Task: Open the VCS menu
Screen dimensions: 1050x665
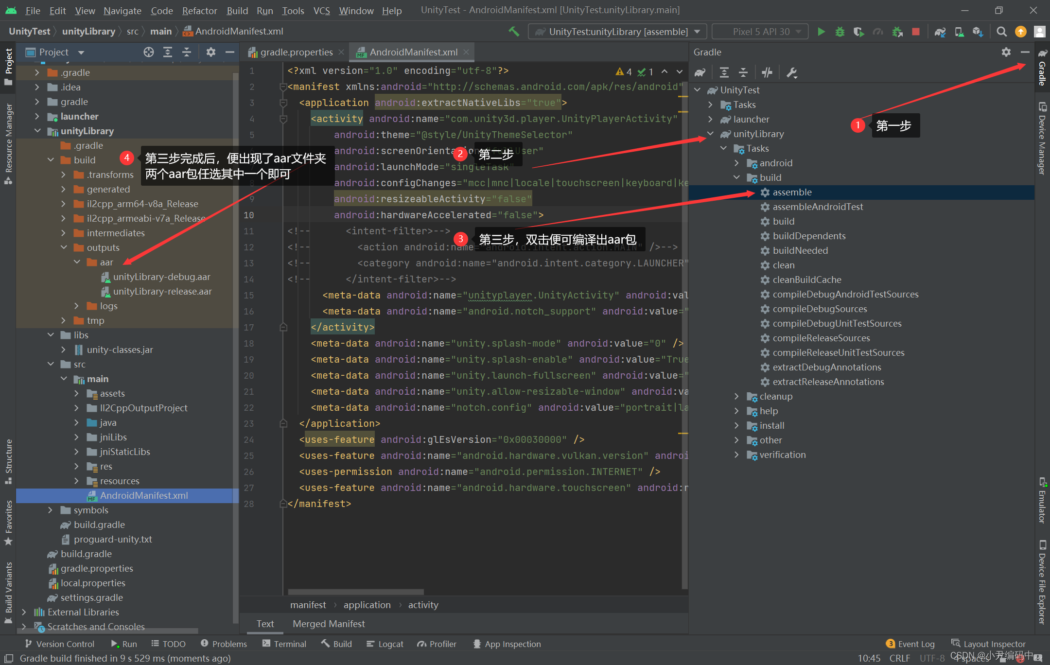Action: (x=321, y=10)
